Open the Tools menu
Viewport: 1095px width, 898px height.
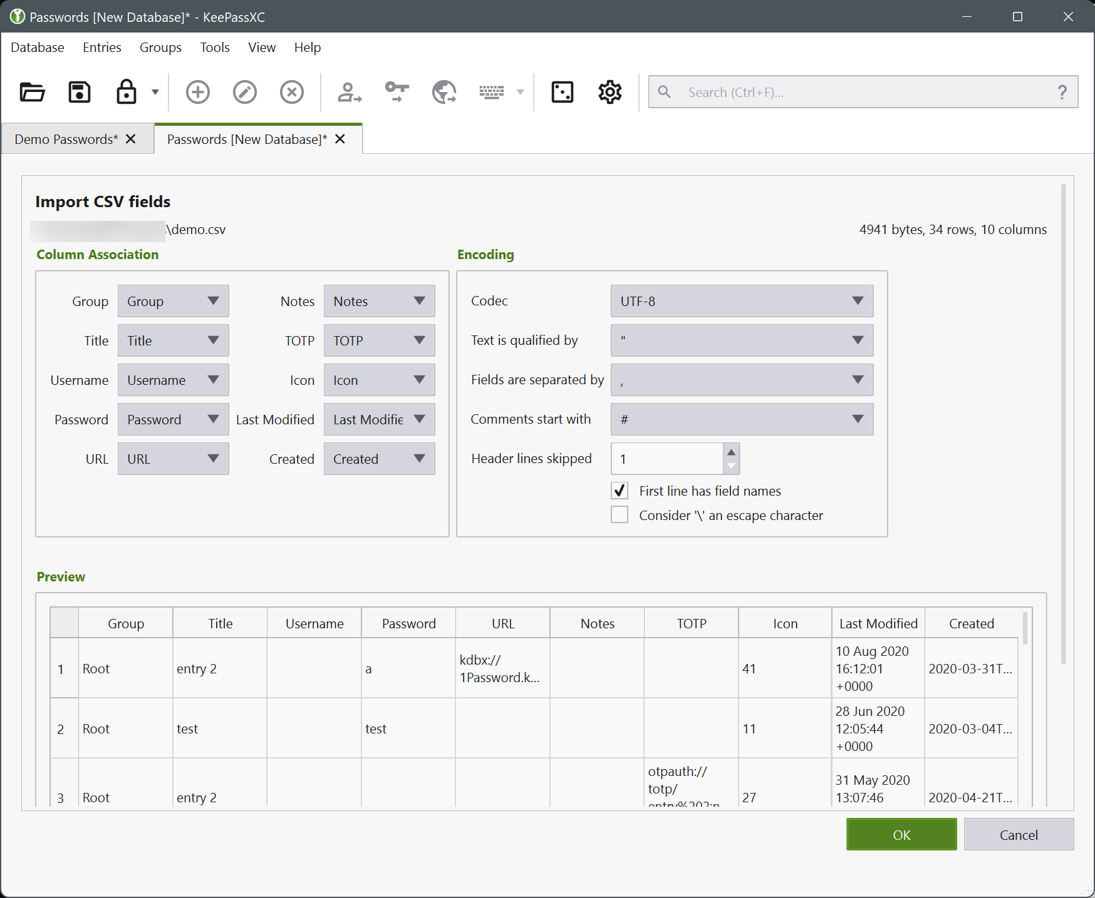tap(215, 48)
